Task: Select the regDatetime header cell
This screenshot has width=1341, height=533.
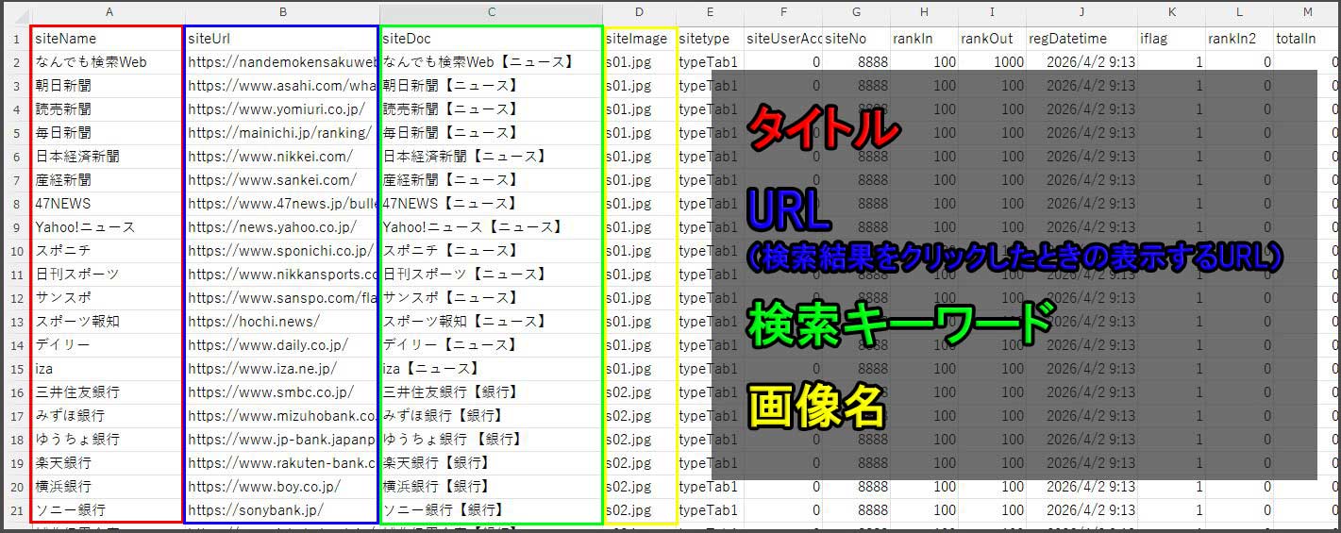Action: click(1081, 39)
